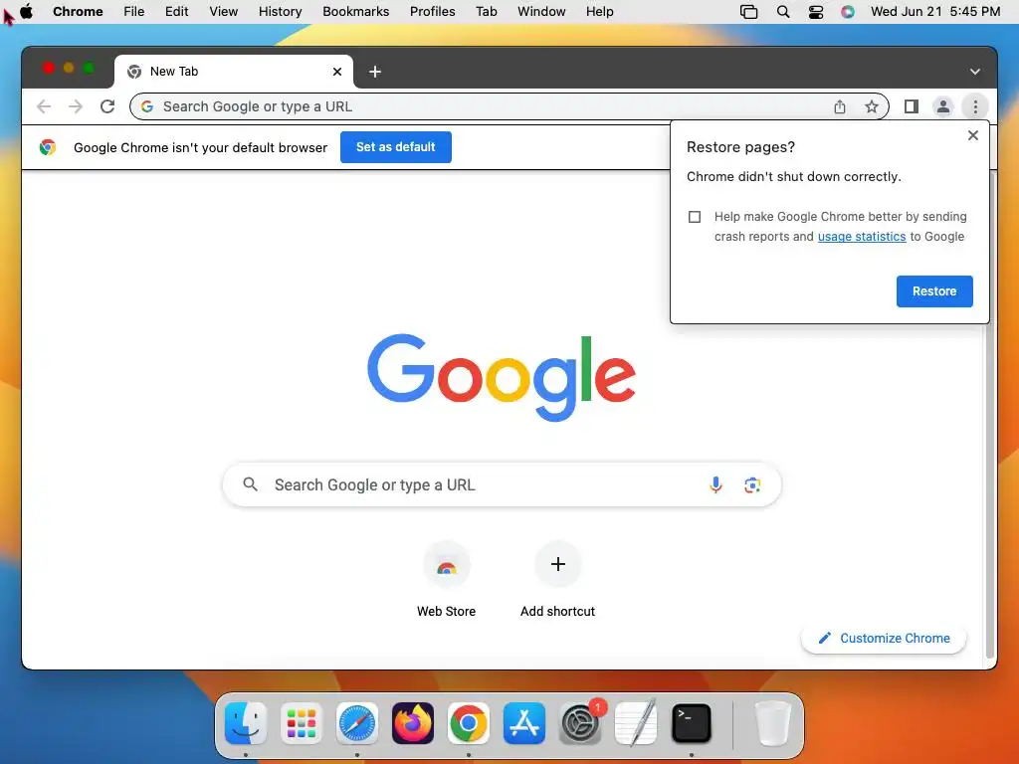
Task: Open TextEdit from the Dock
Action: [x=636, y=723]
